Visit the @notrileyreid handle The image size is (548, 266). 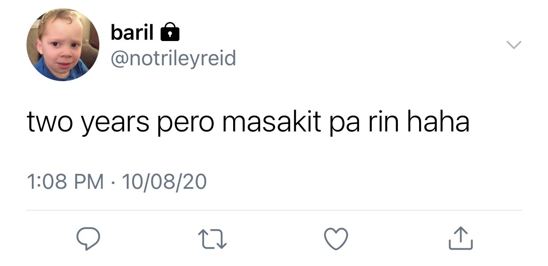(173, 58)
